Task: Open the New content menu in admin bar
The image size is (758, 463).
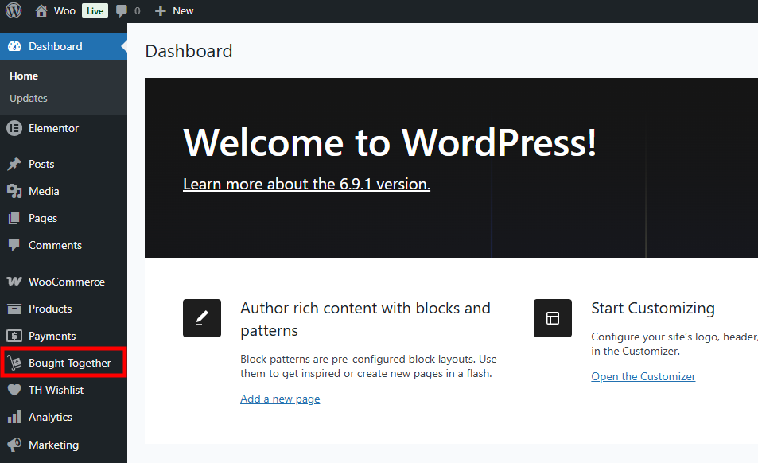Action: coord(174,10)
